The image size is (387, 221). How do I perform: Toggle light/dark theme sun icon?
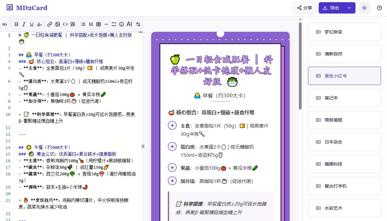[x=364, y=8]
